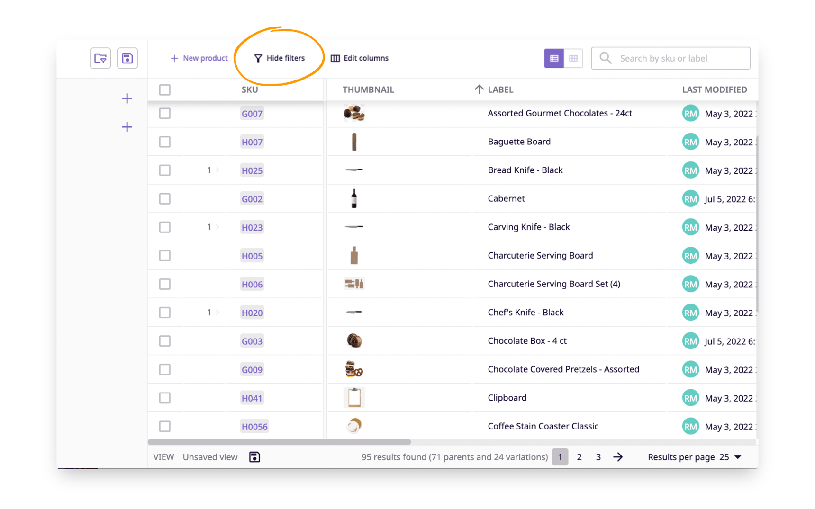815x509 pixels.
Task: Open Edit columns
Action: pyautogui.click(x=359, y=58)
